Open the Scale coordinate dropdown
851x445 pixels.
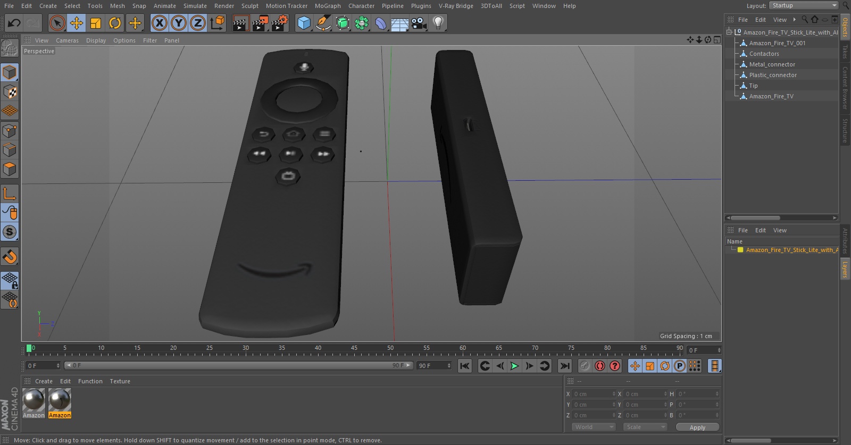pyautogui.click(x=645, y=427)
